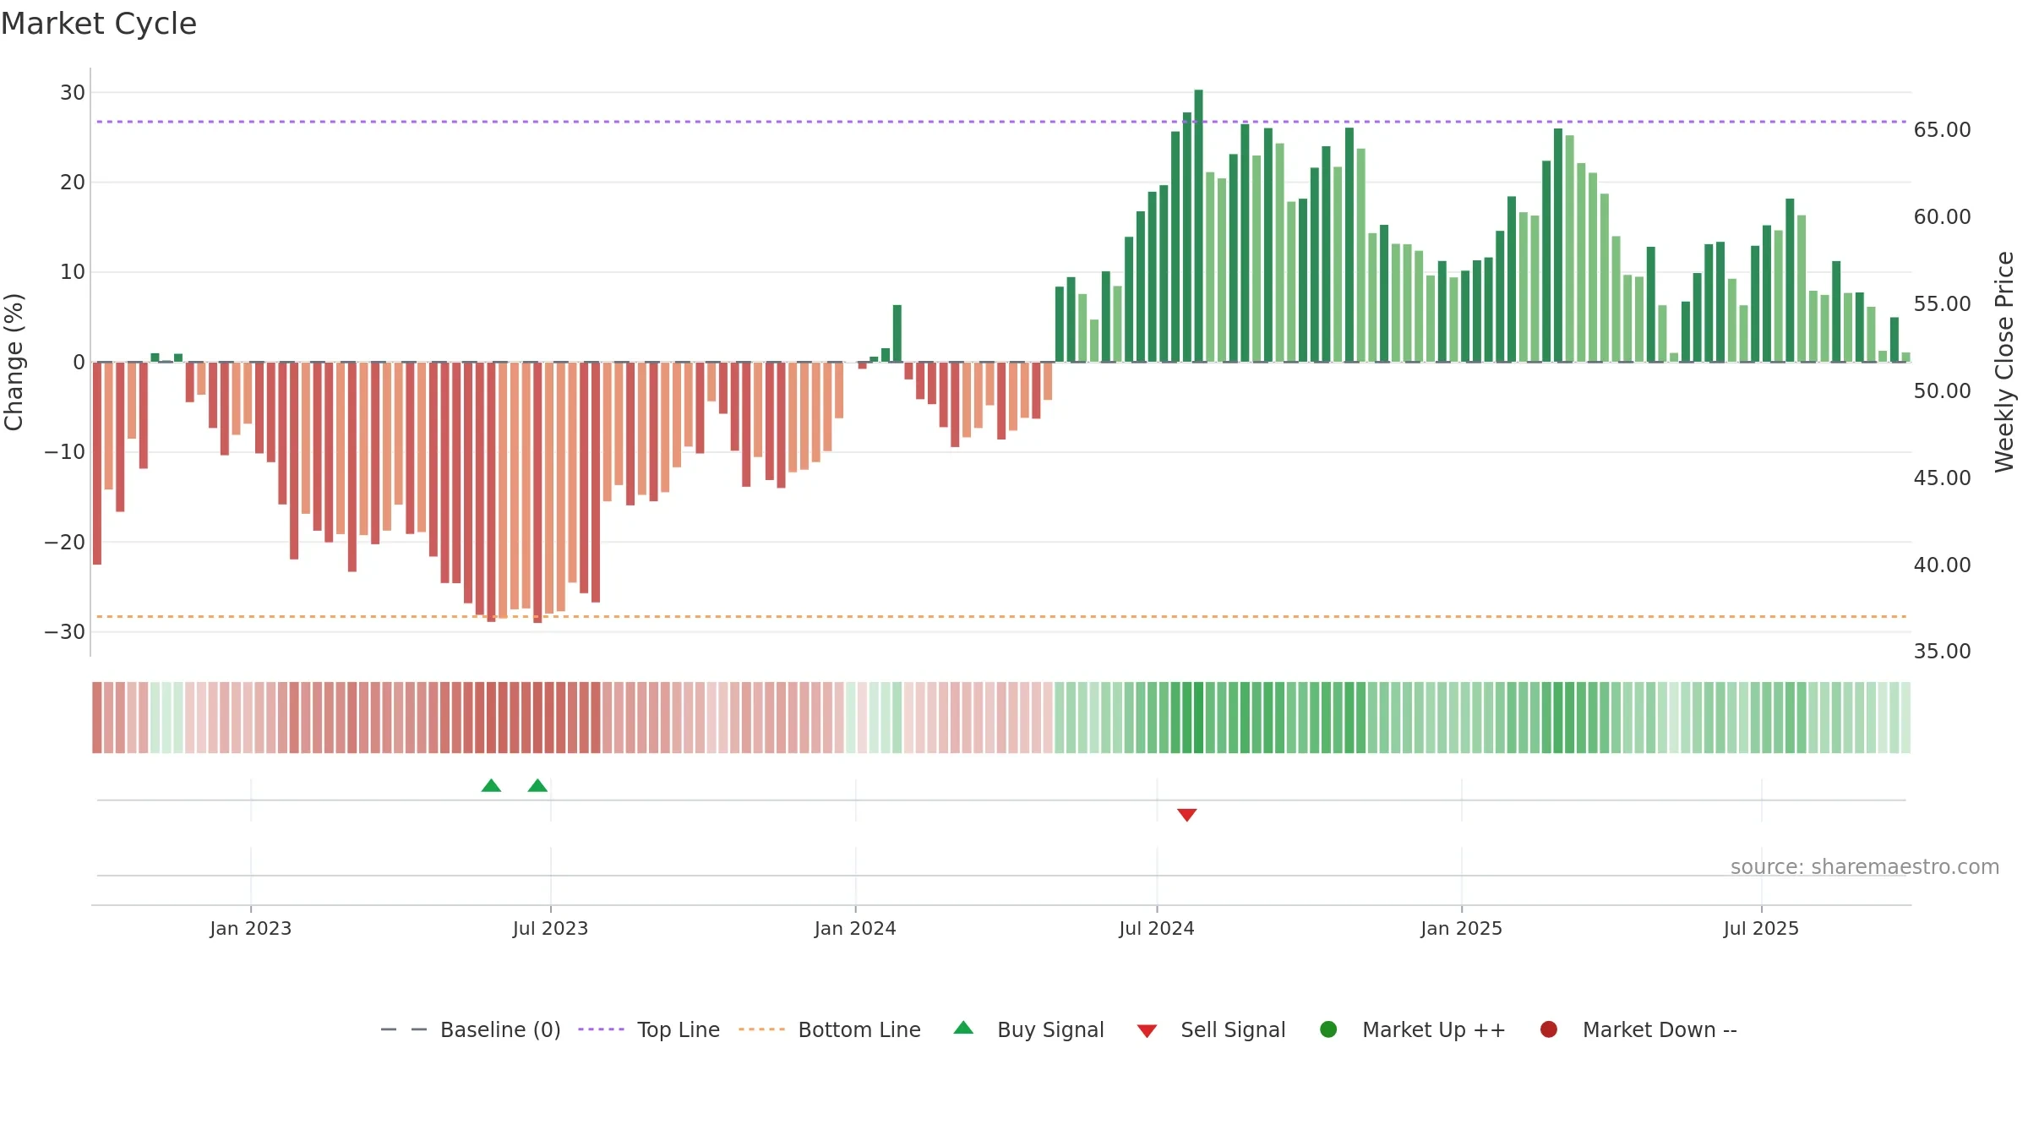This screenshot has width=2028, height=1141.
Task: Click the Jul 2024 axis label
Action: click(x=1157, y=929)
